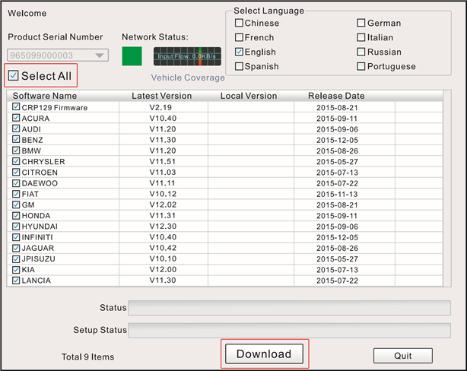The height and width of the screenshot is (371, 467).
Task: Click the green network status indicator
Action: pyautogui.click(x=132, y=56)
